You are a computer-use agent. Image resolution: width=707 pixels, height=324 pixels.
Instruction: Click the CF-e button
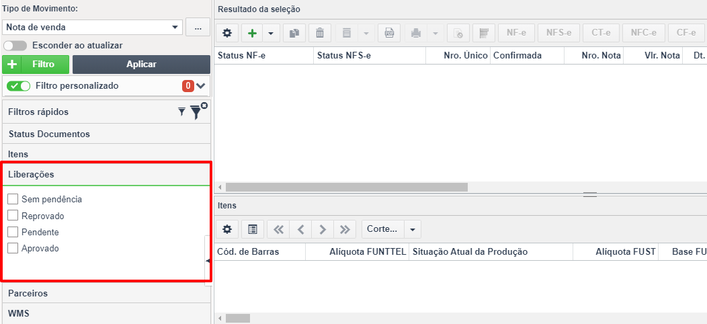point(687,33)
